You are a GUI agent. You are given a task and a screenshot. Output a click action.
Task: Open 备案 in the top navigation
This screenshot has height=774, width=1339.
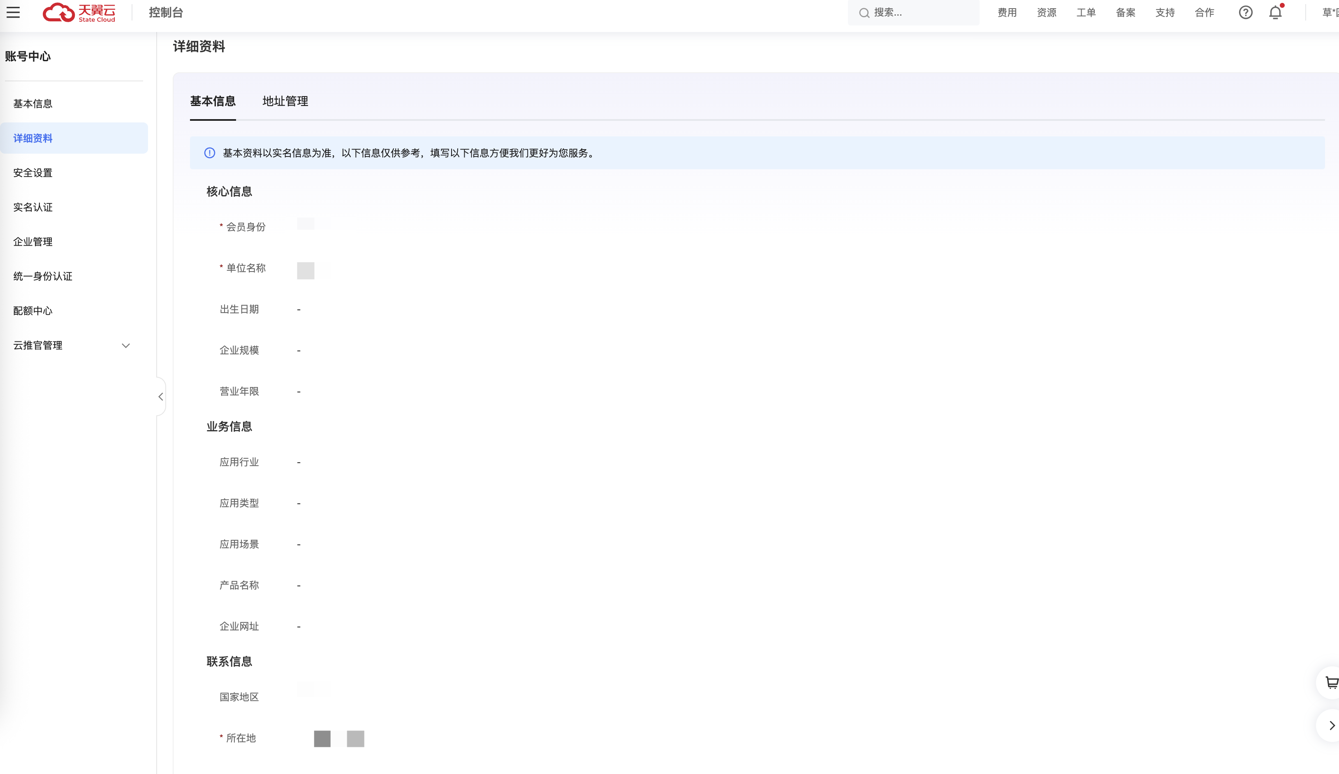(1126, 12)
